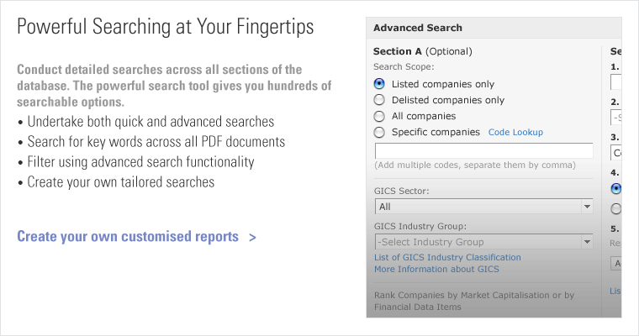Click the arrow beside customised reports link

[x=252, y=237]
